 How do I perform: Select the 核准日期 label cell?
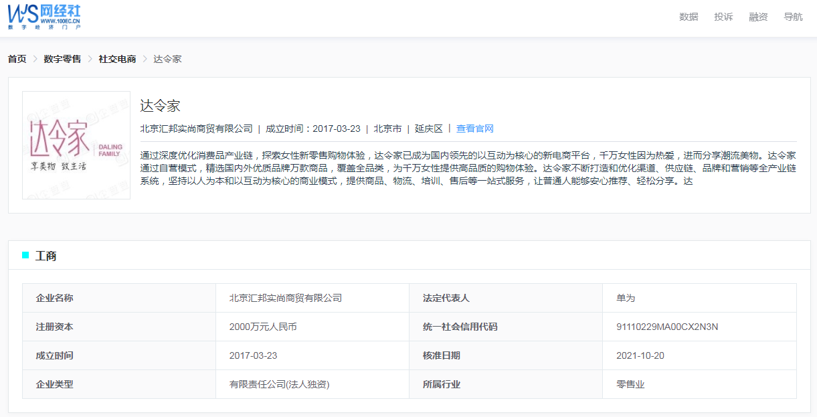pyautogui.click(x=506, y=355)
